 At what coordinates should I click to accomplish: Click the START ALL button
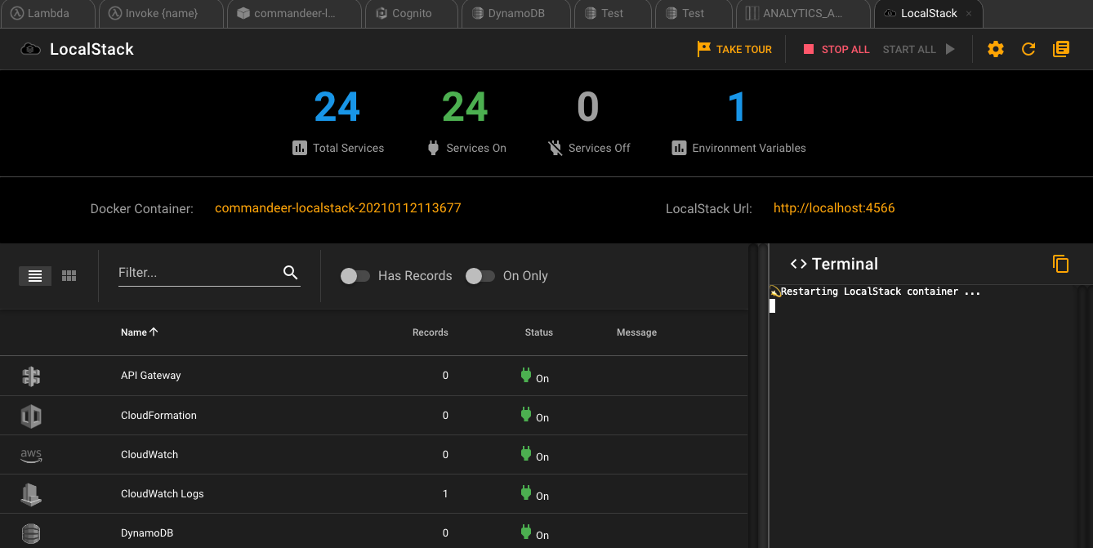coord(918,49)
